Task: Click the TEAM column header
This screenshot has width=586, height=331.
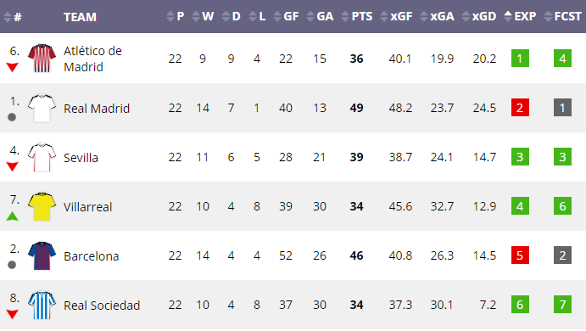Action: click(80, 17)
